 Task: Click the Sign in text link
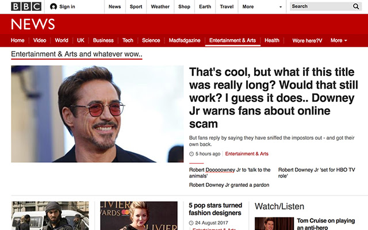tap(67, 6)
